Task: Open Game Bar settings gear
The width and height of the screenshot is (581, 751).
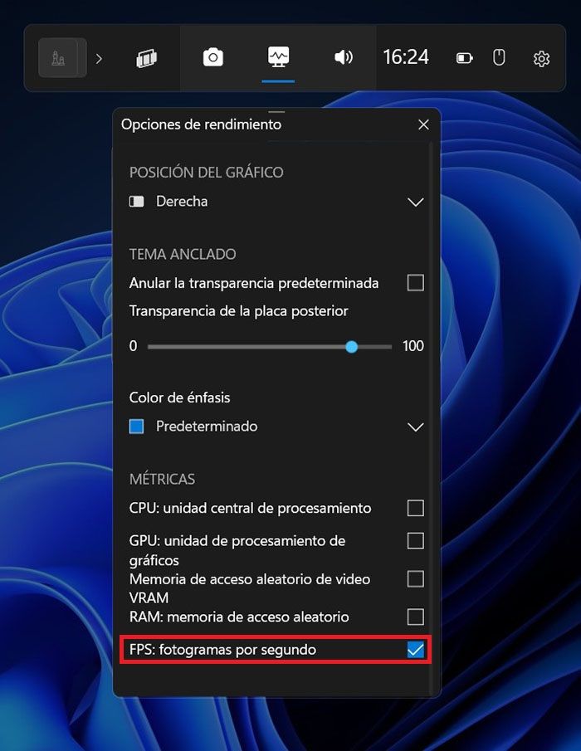Action: click(x=541, y=58)
